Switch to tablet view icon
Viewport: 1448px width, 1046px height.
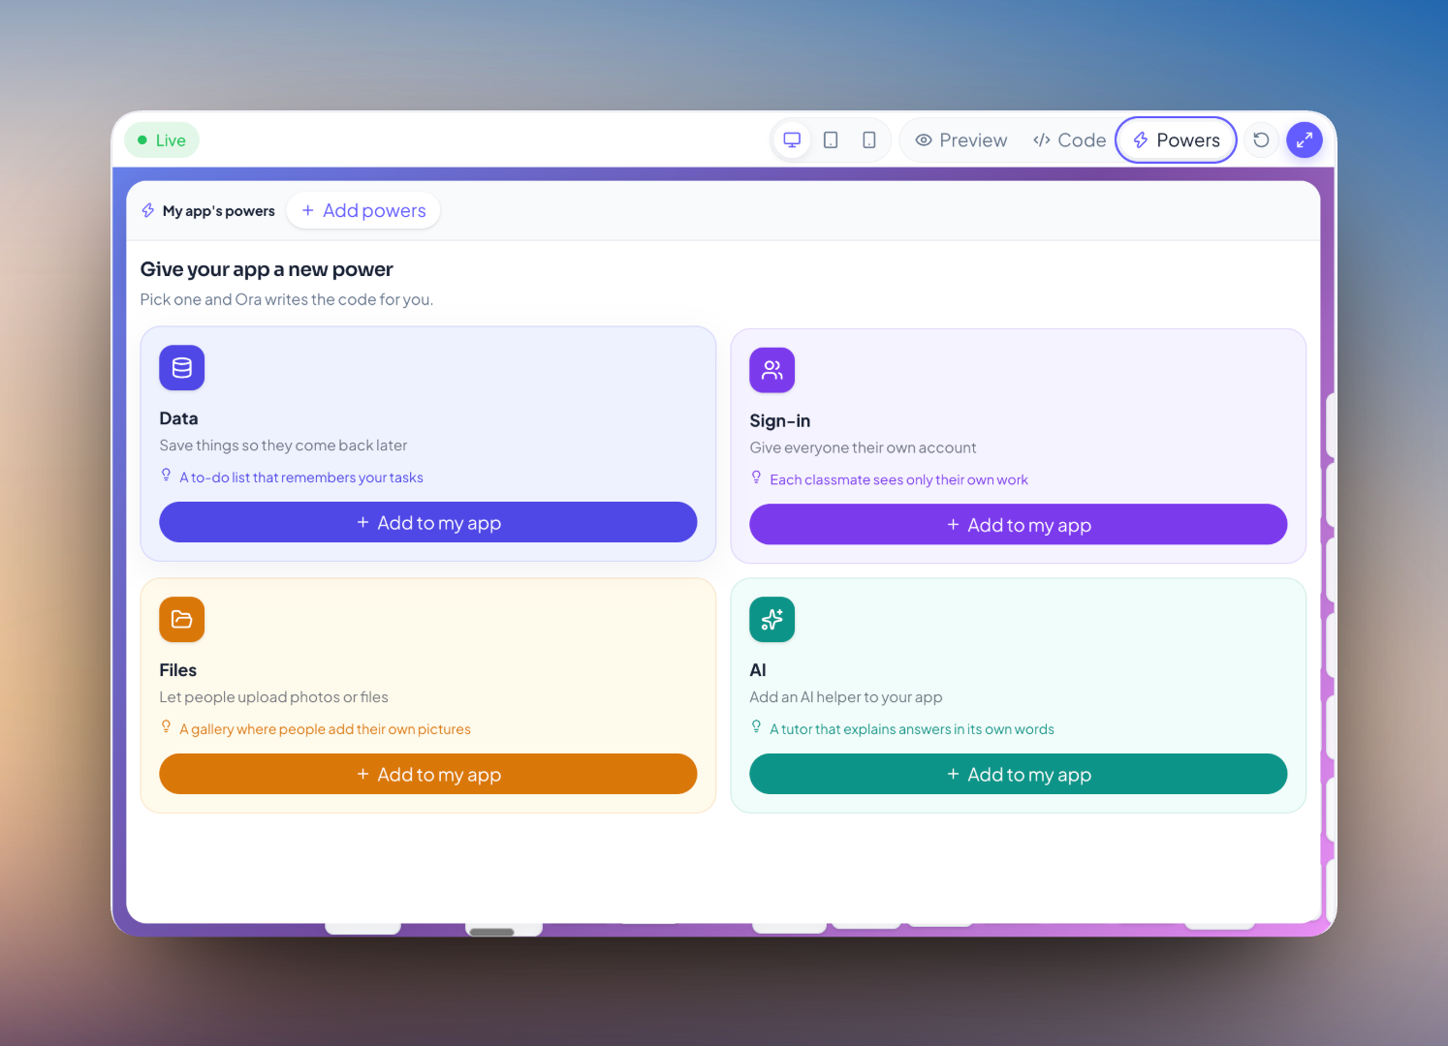(x=831, y=140)
